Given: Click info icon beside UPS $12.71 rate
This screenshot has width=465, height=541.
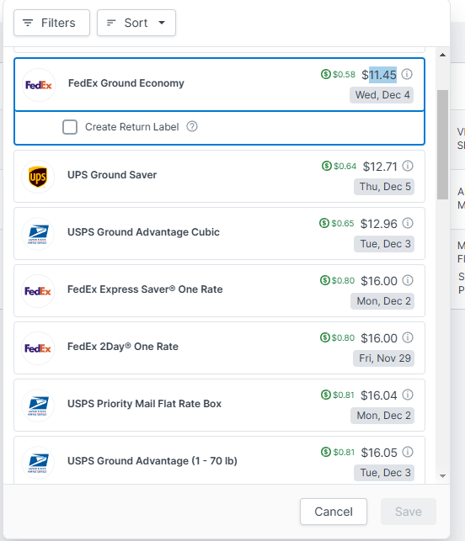Looking at the screenshot, I should coord(408,166).
